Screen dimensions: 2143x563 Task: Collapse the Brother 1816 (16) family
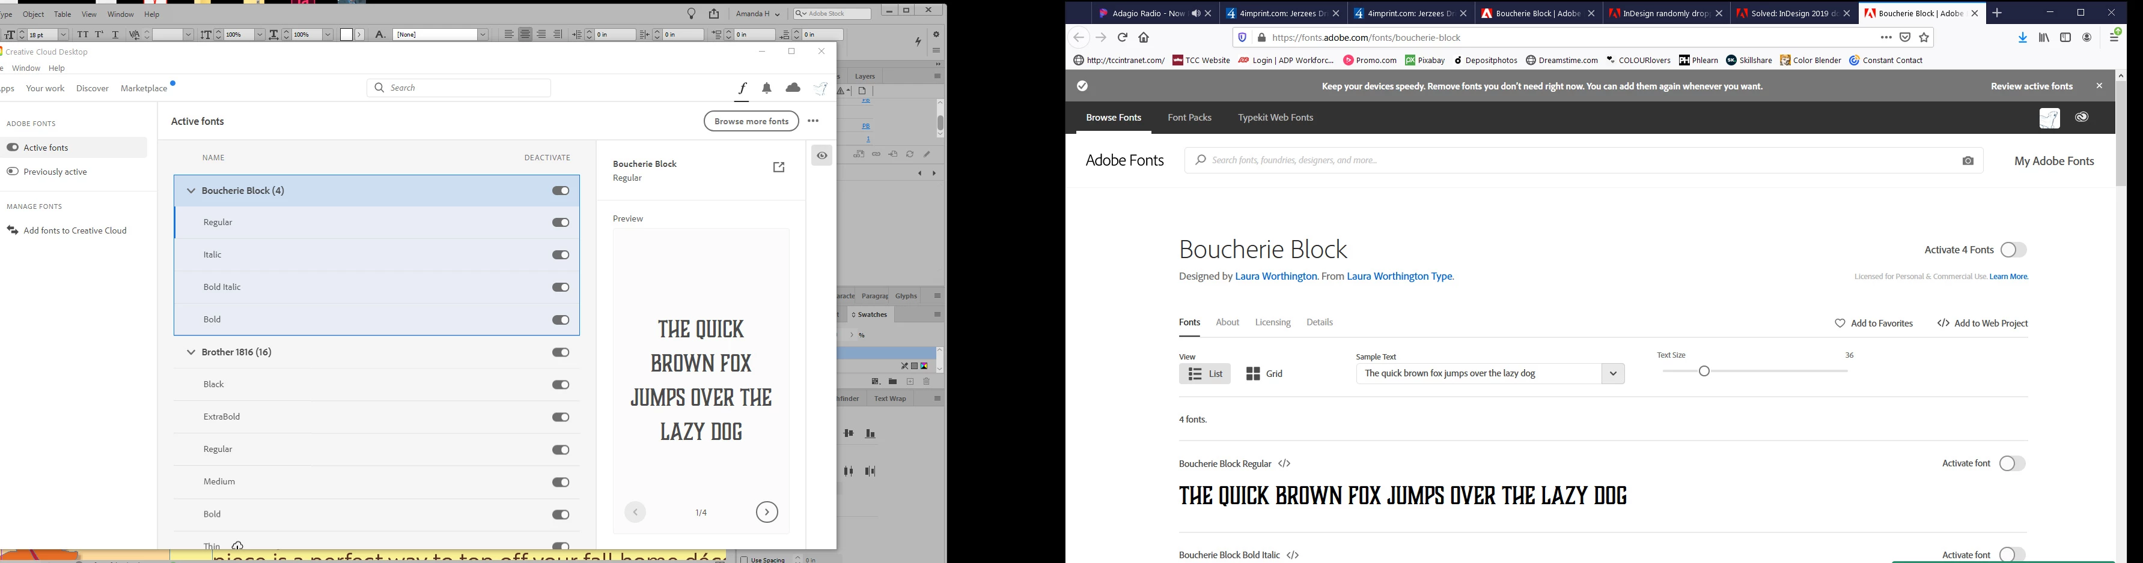tap(191, 352)
